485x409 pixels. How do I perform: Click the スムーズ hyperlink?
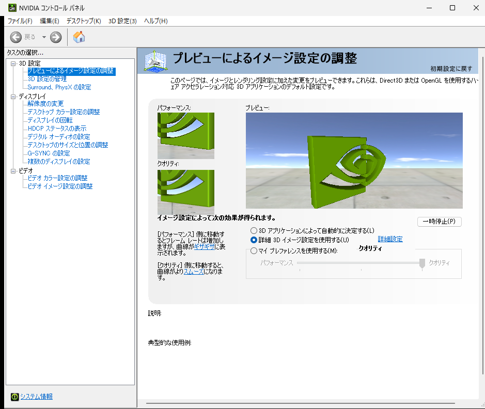tap(194, 272)
